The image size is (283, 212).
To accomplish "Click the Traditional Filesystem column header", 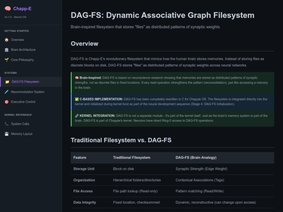I will point(132,158).
